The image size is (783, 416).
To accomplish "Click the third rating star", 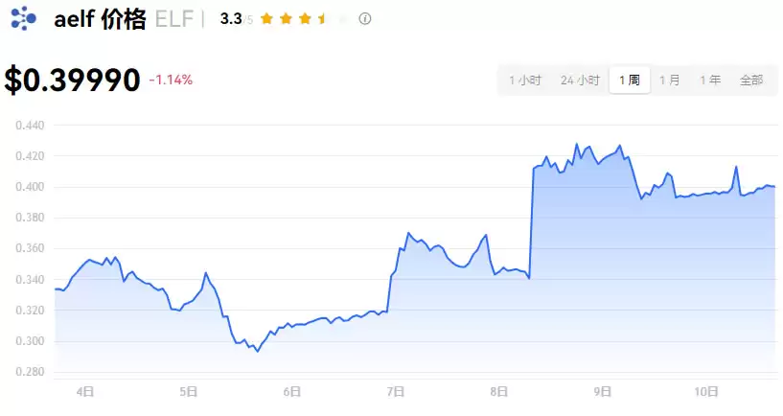I will 305,18.
